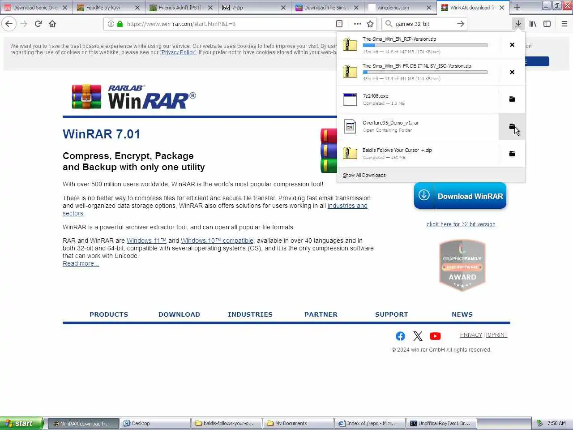Open containing folder for Overture95_Demo_v1.rar

pyautogui.click(x=512, y=127)
